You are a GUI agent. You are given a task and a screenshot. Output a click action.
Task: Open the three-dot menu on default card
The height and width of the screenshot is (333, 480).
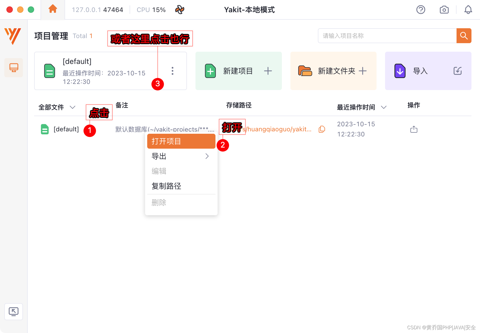coord(173,71)
